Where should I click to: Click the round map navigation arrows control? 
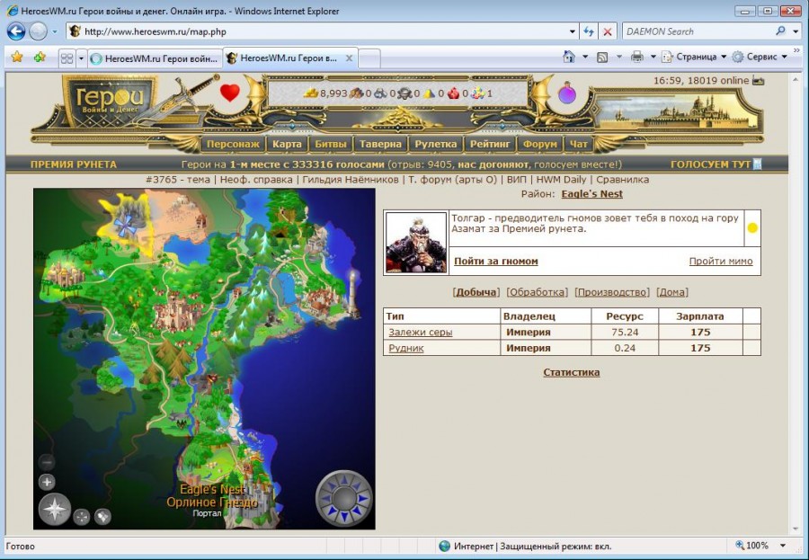pyautogui.click(x=344, y=499)
